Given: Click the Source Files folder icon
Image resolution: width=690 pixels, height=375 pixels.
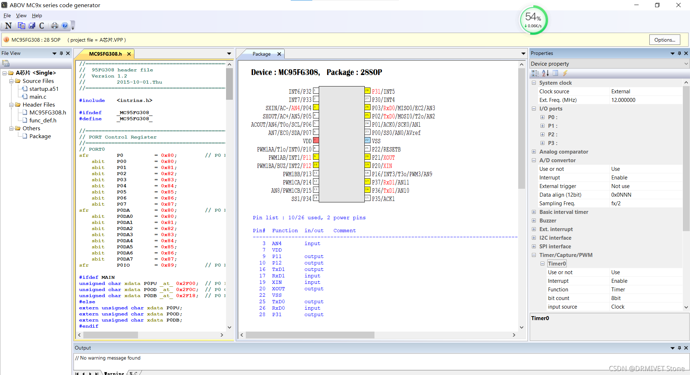Looking at the screenshot, I should tap(18, 81).
